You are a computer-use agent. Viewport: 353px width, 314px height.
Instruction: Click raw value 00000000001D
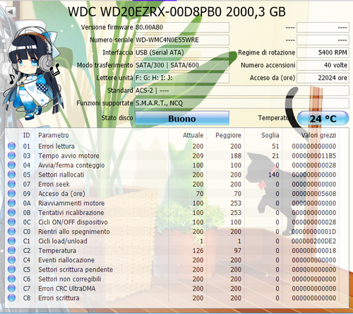pyautogui.click(x=313, y=231)
